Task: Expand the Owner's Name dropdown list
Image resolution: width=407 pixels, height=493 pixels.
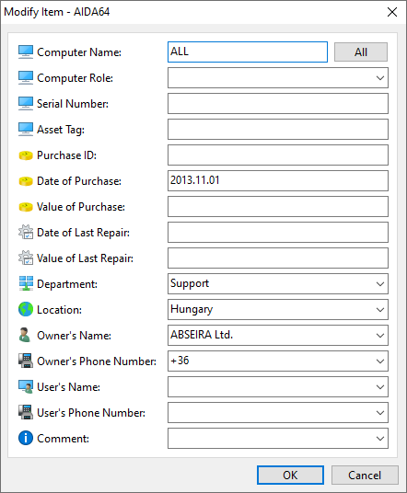Action: 380,336
